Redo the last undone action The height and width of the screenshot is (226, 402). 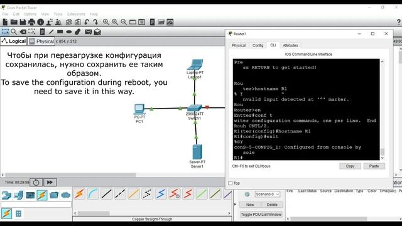pos(95,23)
